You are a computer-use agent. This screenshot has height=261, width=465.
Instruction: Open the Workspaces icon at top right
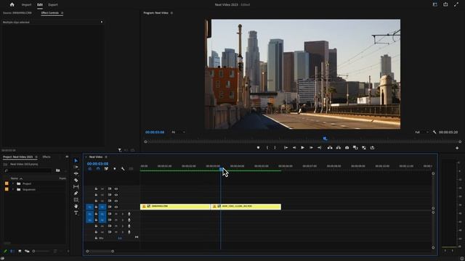pos(434,4)
